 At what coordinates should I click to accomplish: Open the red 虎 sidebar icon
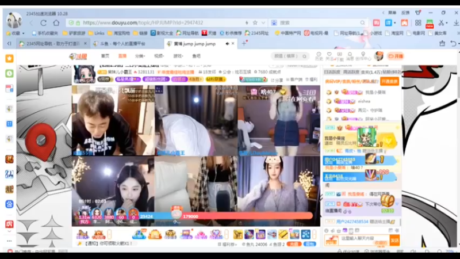(x=9, y=224)
